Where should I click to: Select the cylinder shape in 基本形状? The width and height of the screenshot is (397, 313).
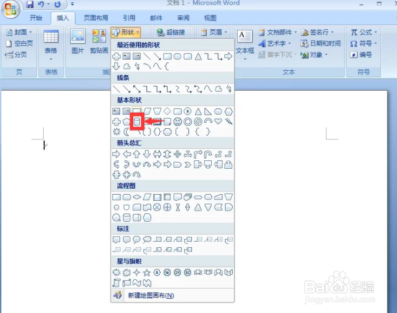click(137, 122)
